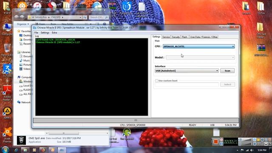272x153 pixels.
Task: Click the READY status bar entry
Action: pos(193,125)
